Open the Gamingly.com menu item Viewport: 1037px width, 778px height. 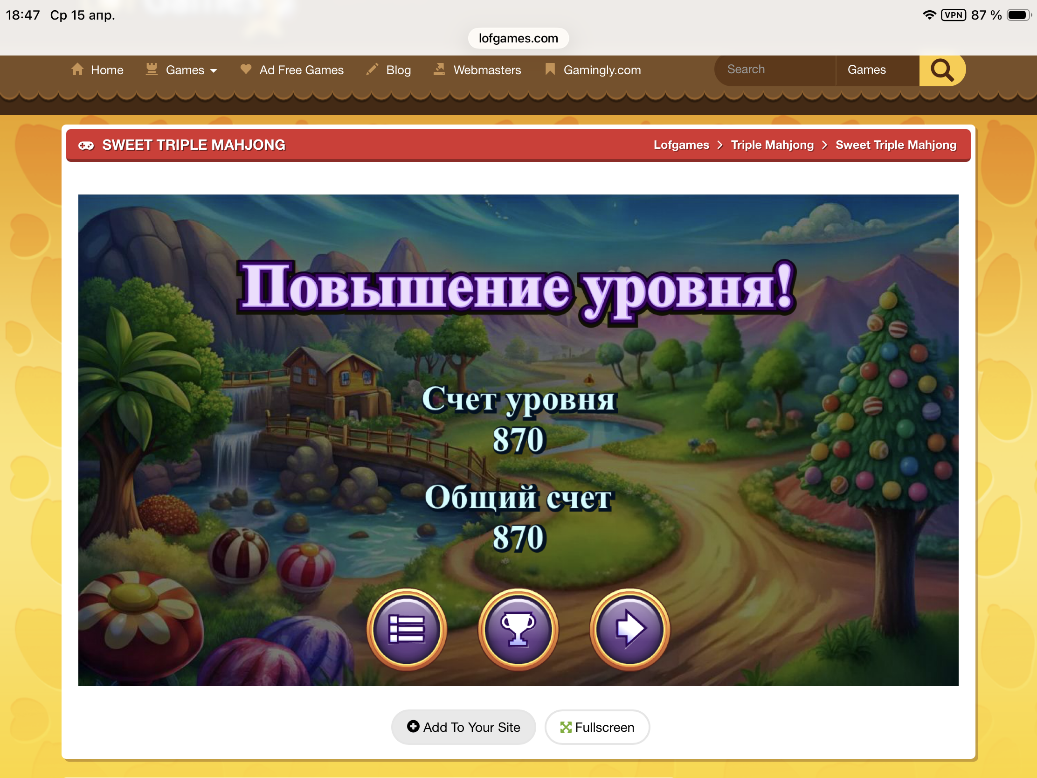pos(601,70)
